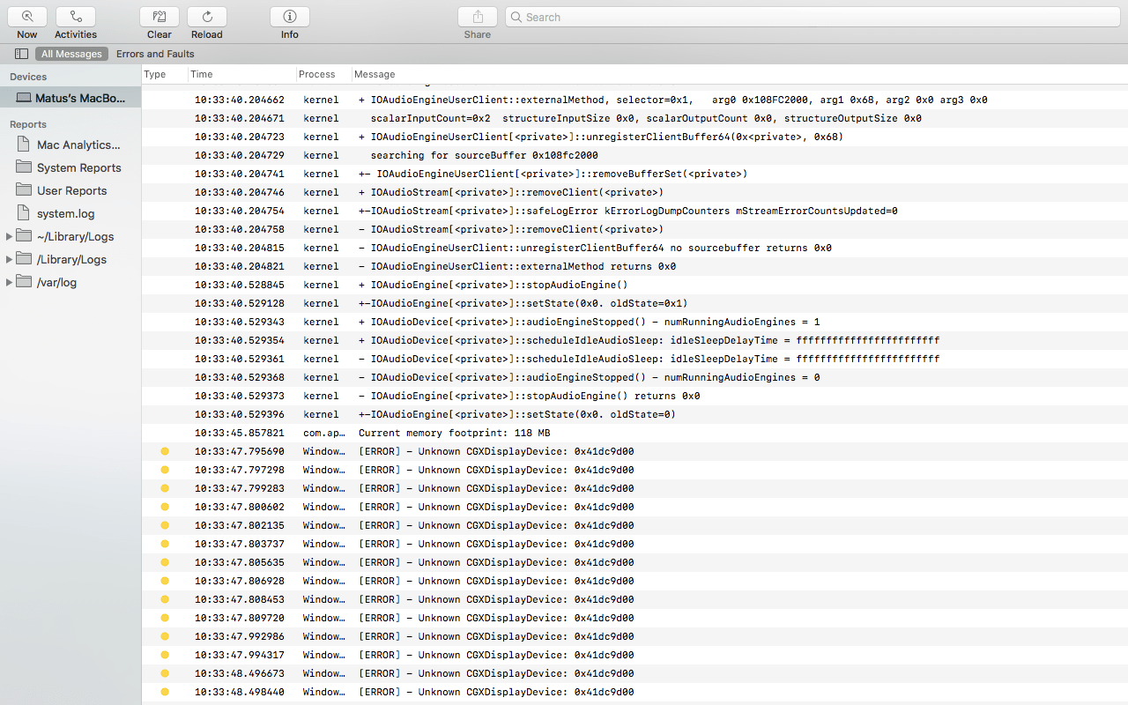Click the timestamp 10:33:47.994317
The image size is (1128, 705).
coord(240,655)
